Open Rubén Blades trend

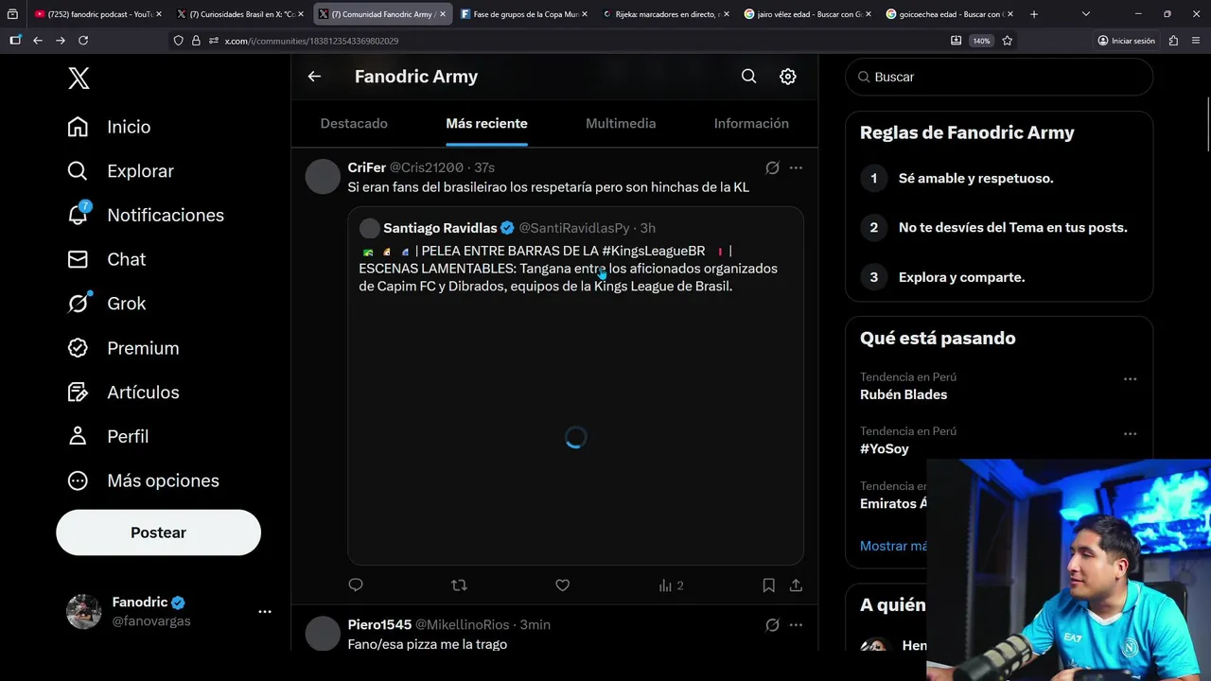[x=904, y=394]
